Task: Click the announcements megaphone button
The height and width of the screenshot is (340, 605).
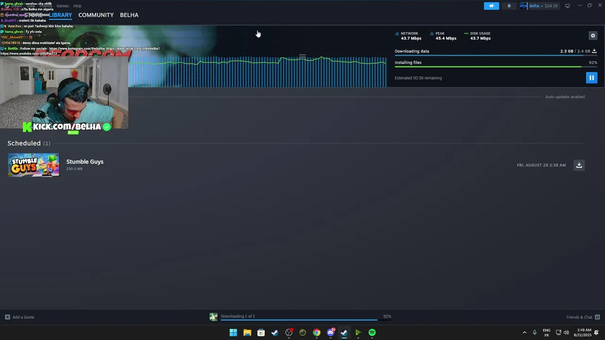Action: [x=492, y=6]
